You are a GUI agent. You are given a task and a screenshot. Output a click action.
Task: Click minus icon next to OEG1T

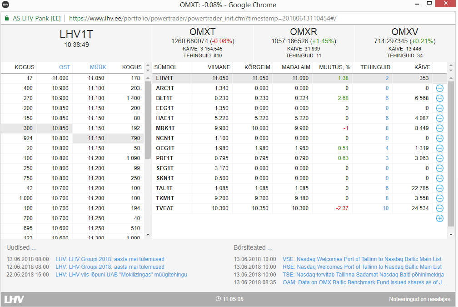[x=440, y=148]
